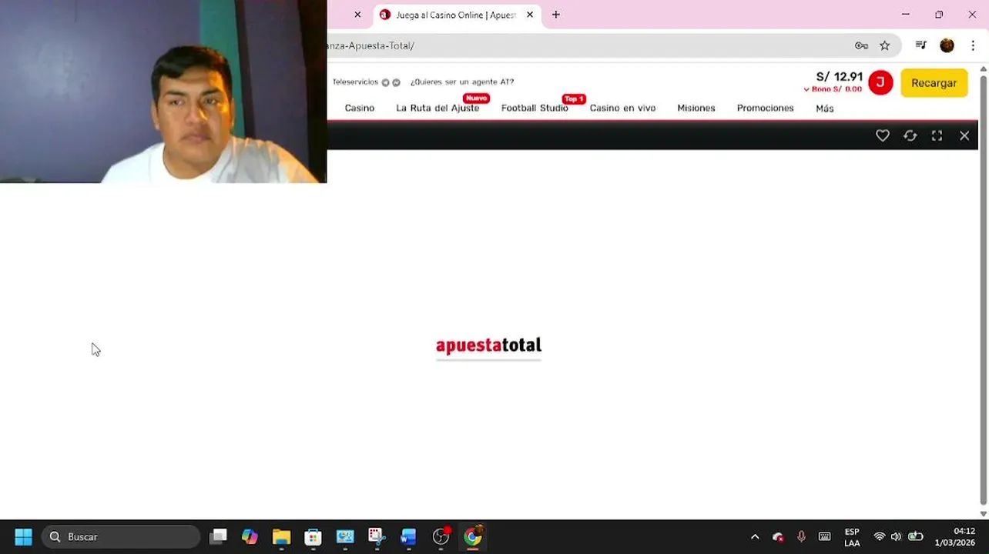
Task: Add game to favorites with heart icon
Action: pyautogui.click(x=883, y=135)
